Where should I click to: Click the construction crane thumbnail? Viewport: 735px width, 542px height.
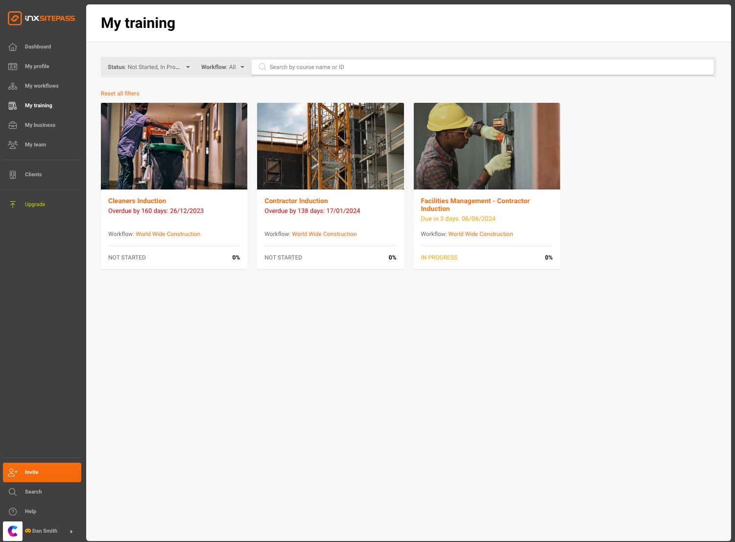[331, 146]
